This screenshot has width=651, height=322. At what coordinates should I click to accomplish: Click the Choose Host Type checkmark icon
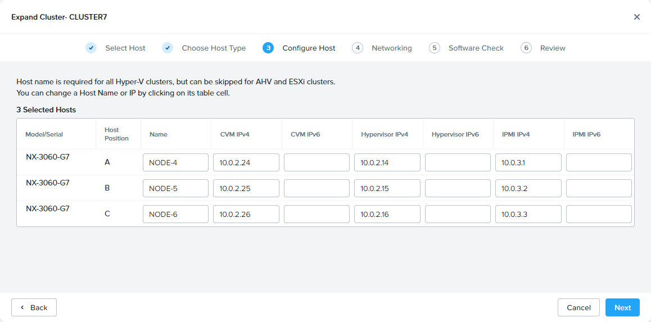click(168, 48)
